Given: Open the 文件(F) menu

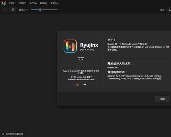Looking at the screenshot, I should click(x=12, y=3).
